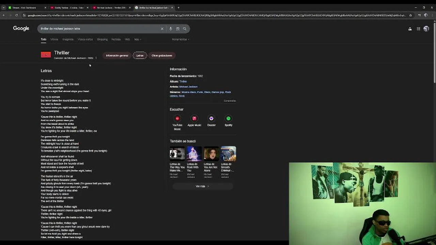436x245 pixels.
Task: Open Search Labs flask icon
Action: tap(410, 29)
